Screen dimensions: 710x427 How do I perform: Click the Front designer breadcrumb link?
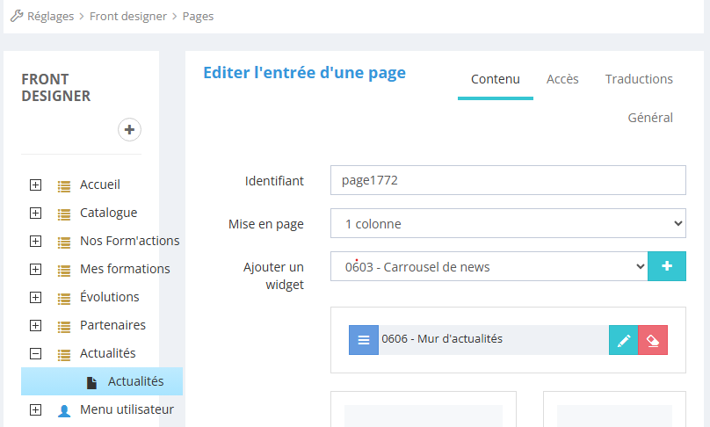point(127,16)
